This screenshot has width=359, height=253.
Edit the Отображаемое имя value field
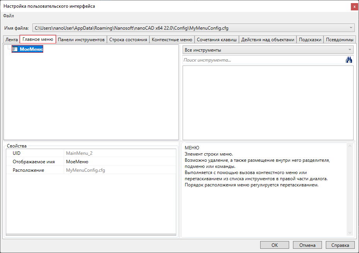(120, 162)
